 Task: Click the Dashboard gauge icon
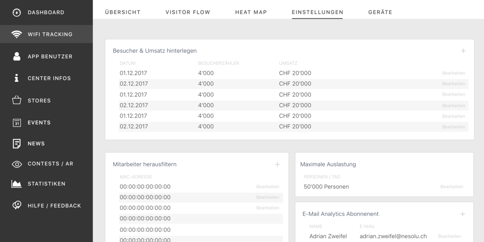tap(16, 12)
